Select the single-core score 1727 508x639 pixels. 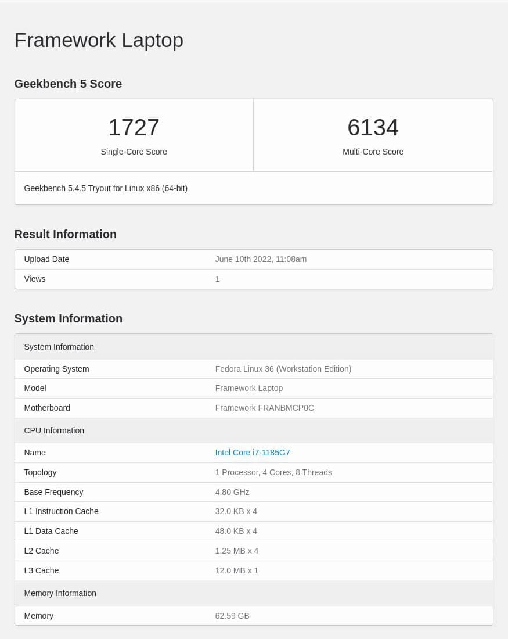click(134, 127)
